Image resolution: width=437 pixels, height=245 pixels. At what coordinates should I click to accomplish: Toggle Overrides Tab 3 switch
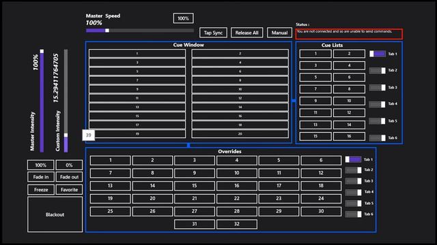click(354, 181)
